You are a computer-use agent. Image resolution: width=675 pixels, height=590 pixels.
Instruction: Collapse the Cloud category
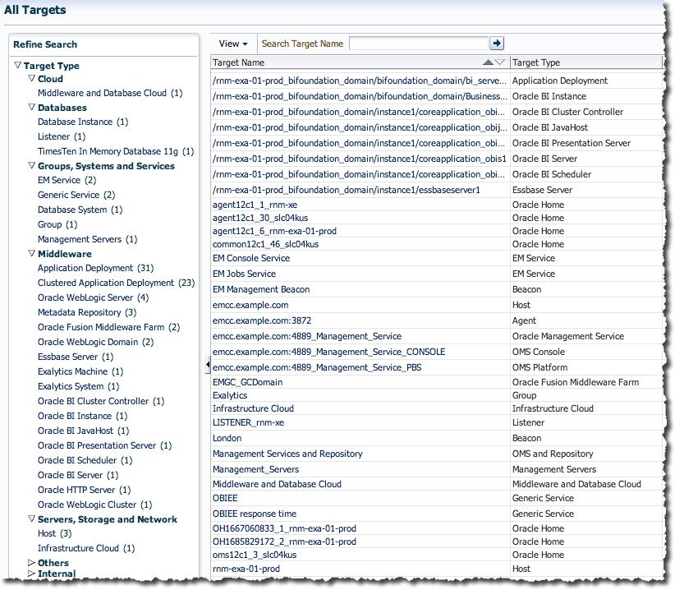(x=32, y=80)
